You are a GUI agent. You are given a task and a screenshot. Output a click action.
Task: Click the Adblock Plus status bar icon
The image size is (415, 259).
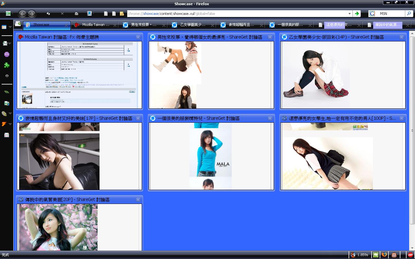pyautogui.click(x=410, y=255)
